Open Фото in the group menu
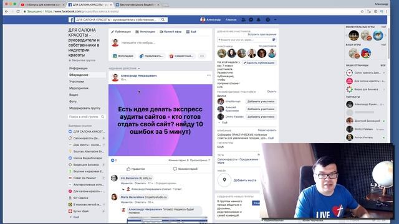This screenshot has height=224, width=399. click(x=73, y=101)
